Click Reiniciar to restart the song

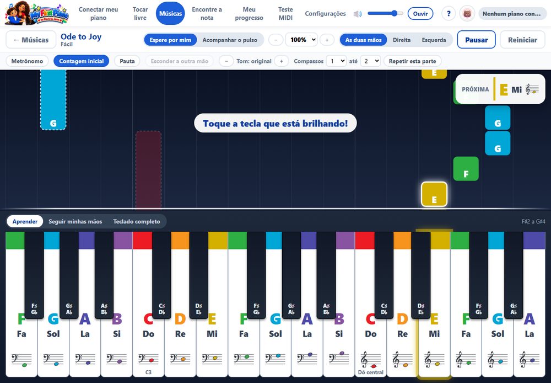coord(522,40)
